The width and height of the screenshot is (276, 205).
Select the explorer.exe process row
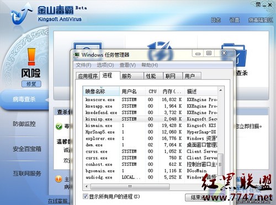[x=150, y=138]
